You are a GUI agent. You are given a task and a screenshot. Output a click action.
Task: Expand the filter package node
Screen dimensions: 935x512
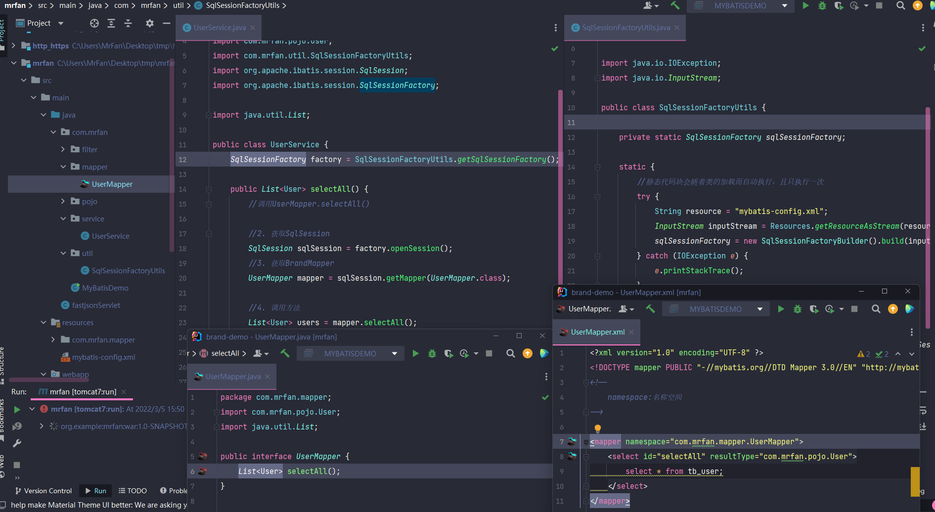[63, 149]
